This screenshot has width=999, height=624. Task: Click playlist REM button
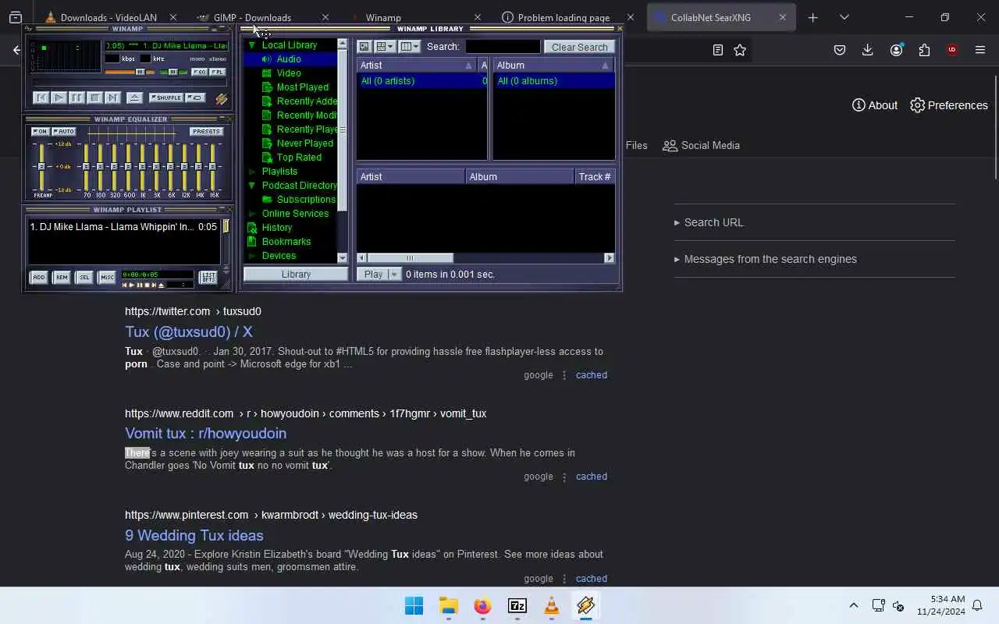(61, 277)
